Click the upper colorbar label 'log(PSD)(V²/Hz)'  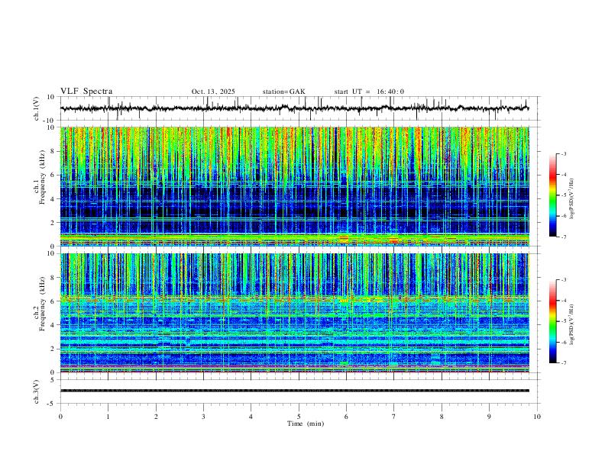572,199
